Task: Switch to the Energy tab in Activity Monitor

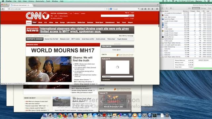Action: pyautogui.click(x=203, y=8)
